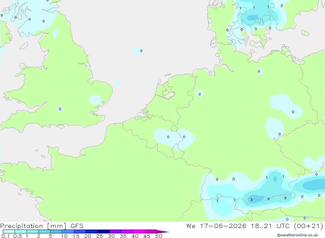Click the 5–10 mm legend swatch
Image resolution: width=325 pixels, height=238 pixels.
click(56, 232)
